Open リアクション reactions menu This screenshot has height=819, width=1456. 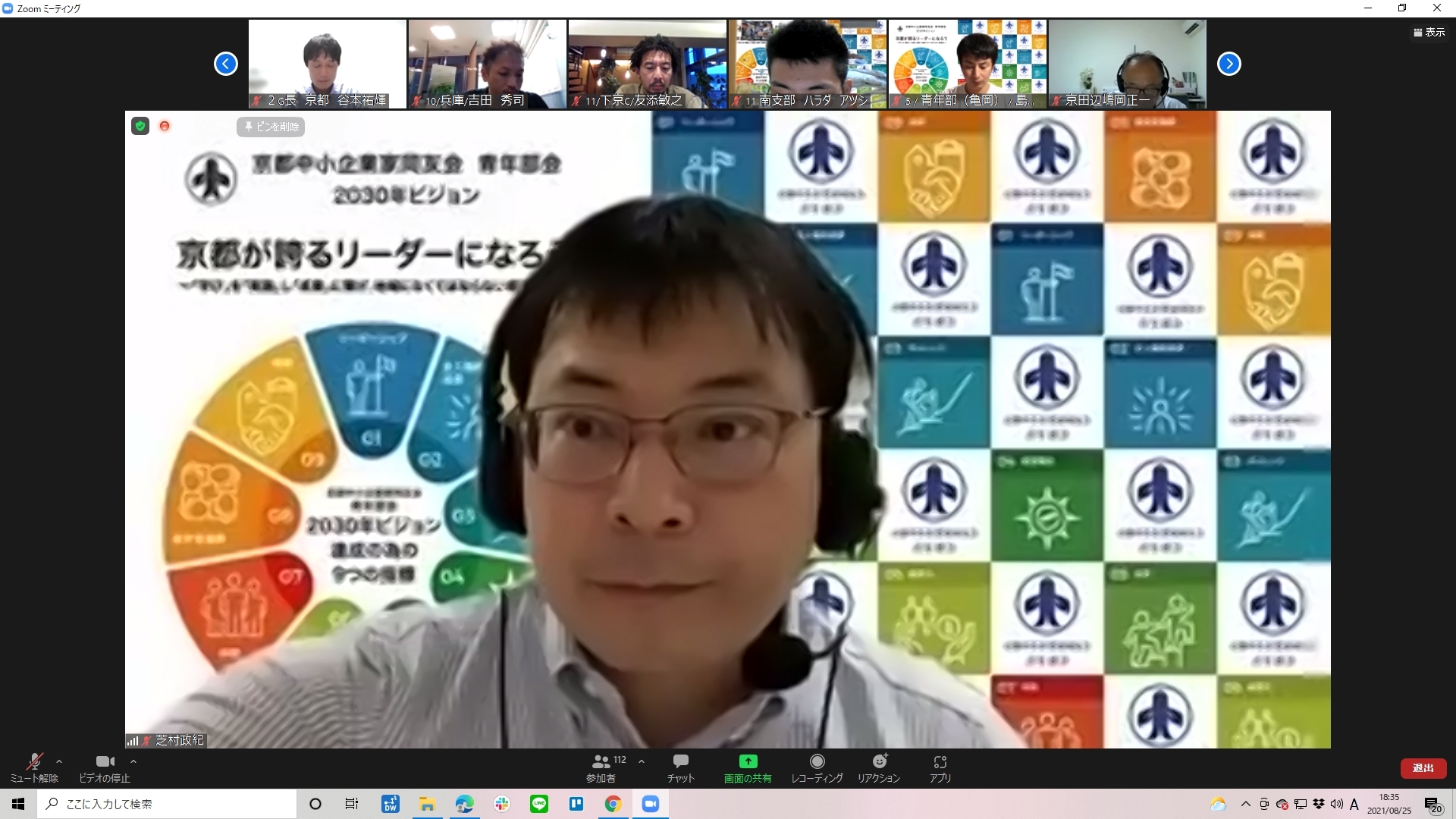click(x=879, y=767)
